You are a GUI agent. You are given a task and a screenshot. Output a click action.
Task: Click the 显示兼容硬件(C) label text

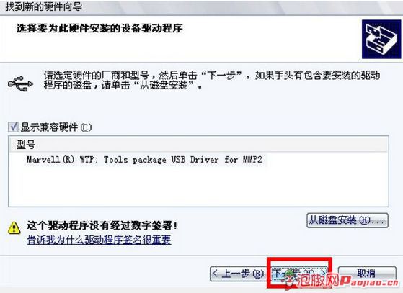click(56, 127)
